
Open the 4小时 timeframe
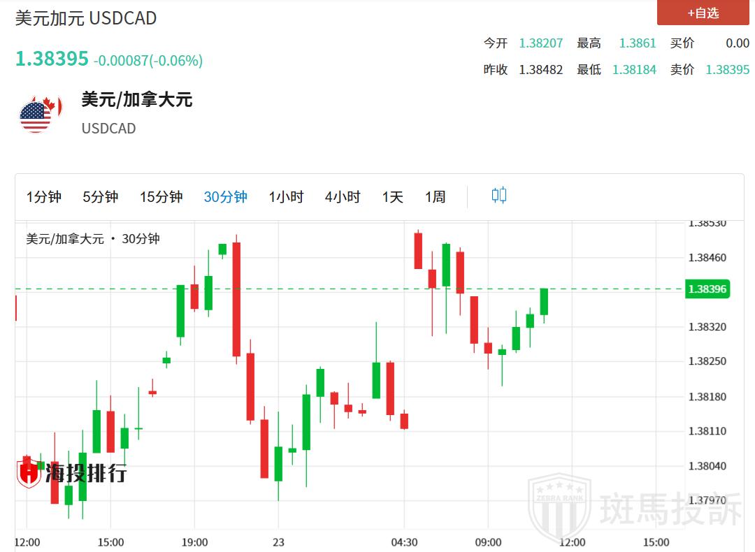[343, 197]
